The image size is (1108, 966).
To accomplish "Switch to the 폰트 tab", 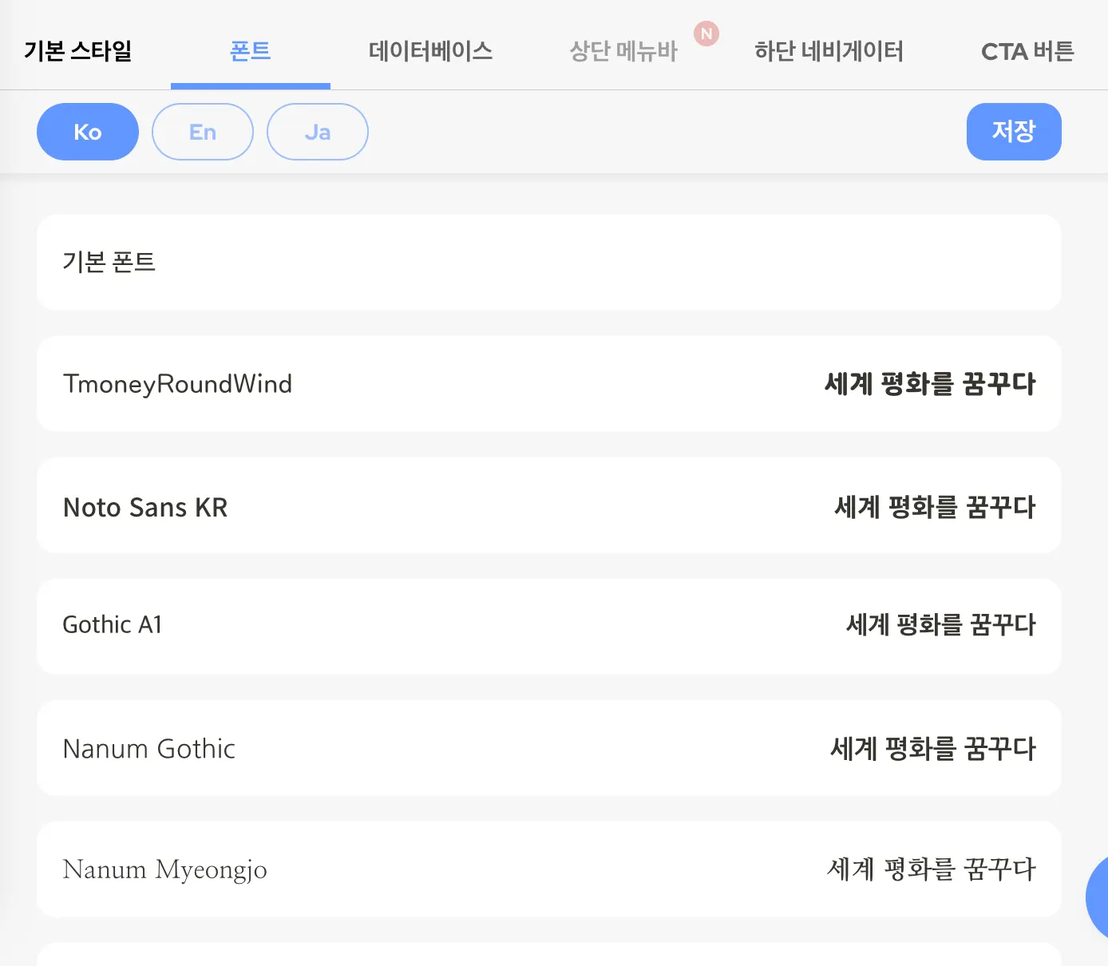I will [x=251, y=51].
